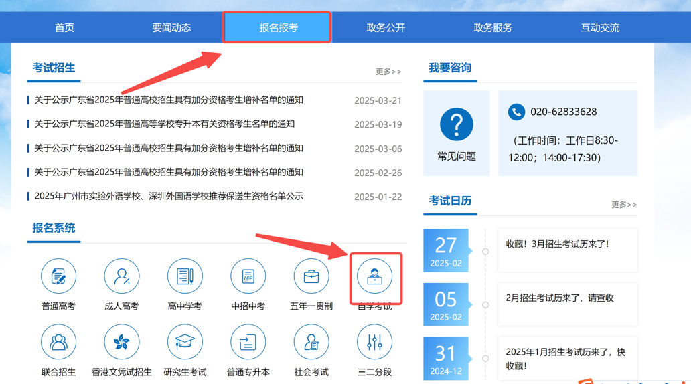
Task: Select the 成人高考 registration icon
Action: click(121, 276)
